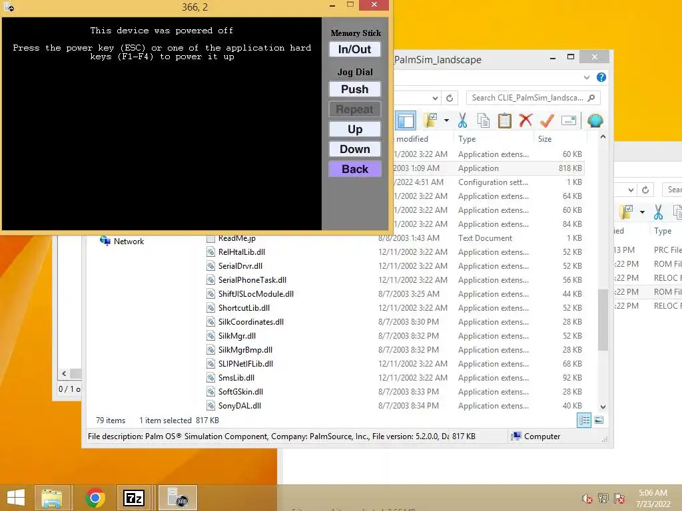This screenshot has width=682, height=511.
Task: Select the ShortcutLib.dll file
Action: tap(244, 307)
